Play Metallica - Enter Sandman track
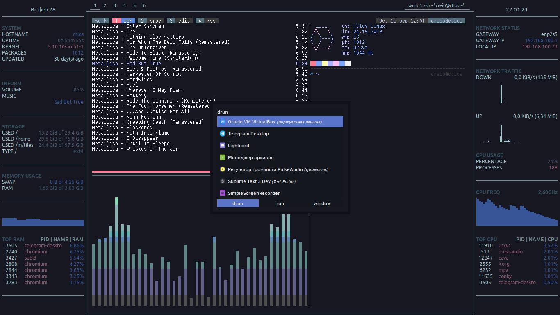The height and width of the screenshot is (315, 560). pos(128,26)
